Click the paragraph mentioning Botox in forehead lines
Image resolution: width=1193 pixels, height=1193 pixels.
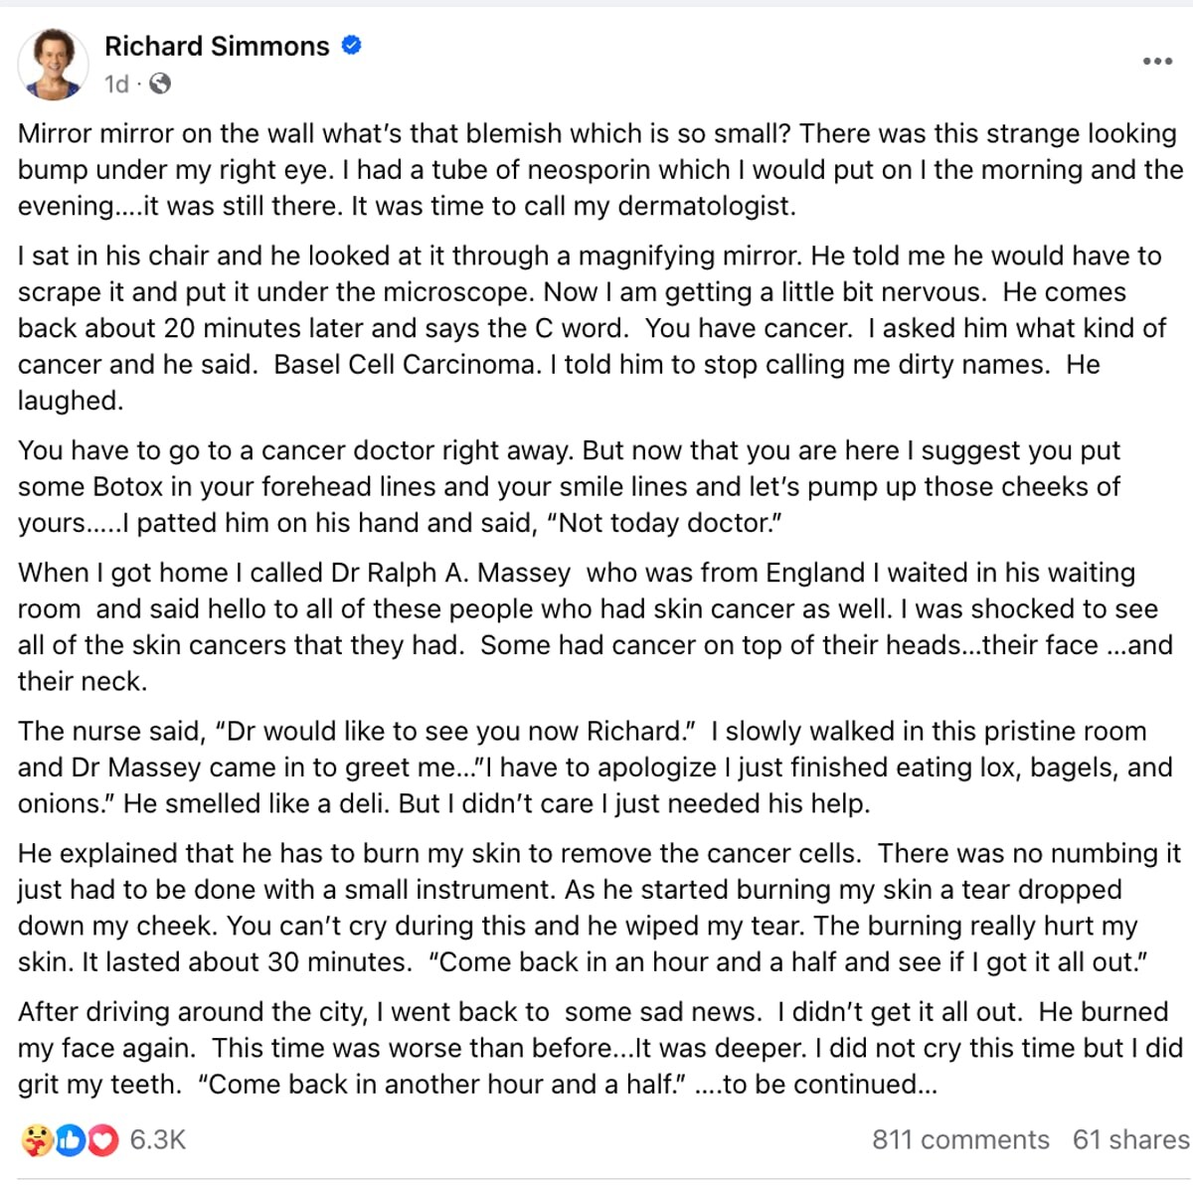tap(569, 487)
